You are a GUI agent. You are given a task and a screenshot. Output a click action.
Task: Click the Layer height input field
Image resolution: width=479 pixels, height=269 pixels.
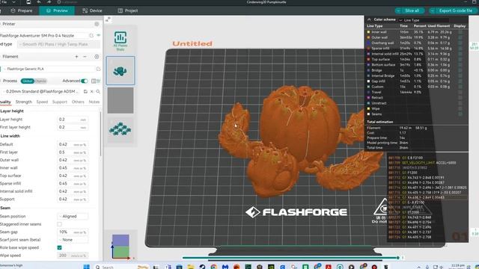point(73,120)
